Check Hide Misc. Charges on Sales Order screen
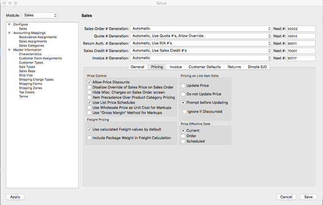 90,92
